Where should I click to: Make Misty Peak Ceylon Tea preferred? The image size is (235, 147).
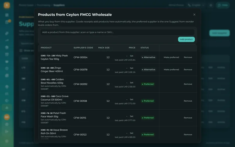coord(171,57)
